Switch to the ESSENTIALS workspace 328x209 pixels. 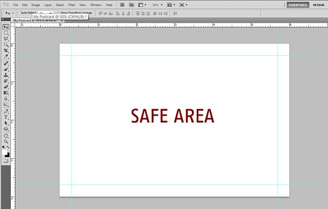coord(298,5)
